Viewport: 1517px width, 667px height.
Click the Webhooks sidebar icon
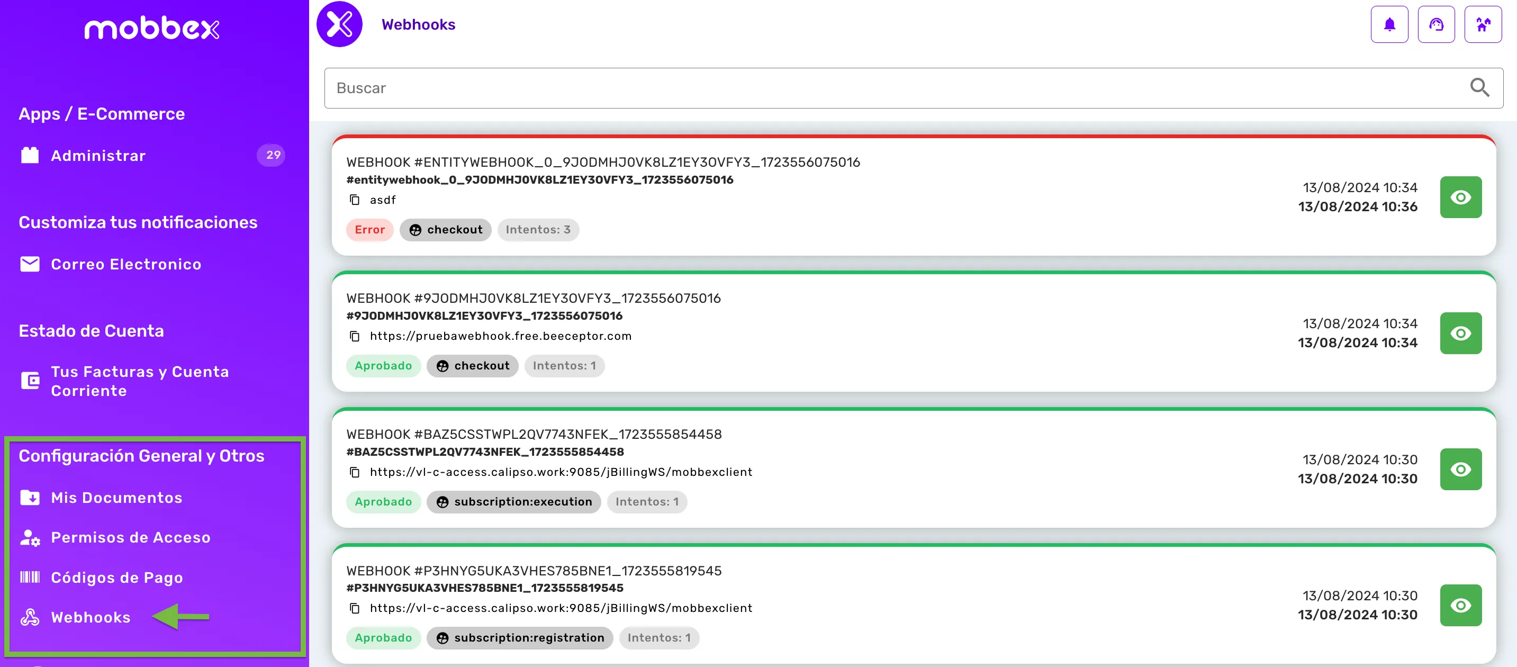[x=30, y=617]
